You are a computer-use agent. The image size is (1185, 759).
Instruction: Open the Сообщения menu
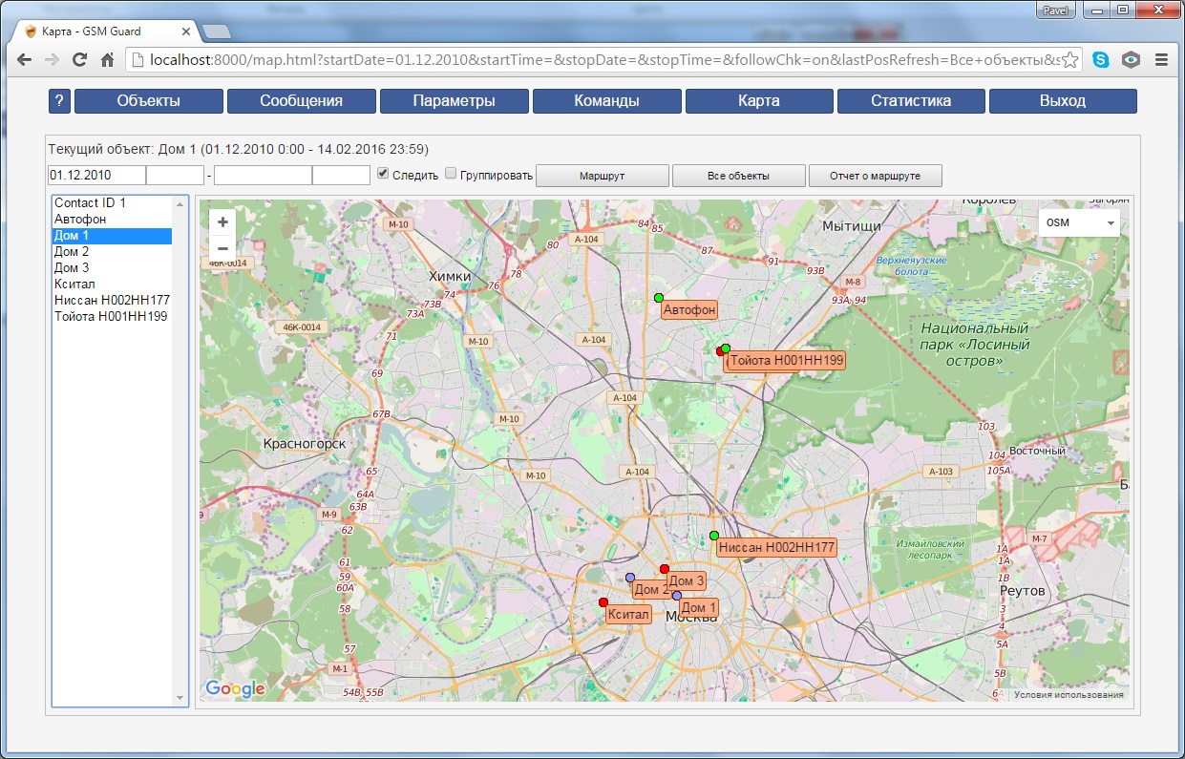pyautogui.click(x=302, y=101)
